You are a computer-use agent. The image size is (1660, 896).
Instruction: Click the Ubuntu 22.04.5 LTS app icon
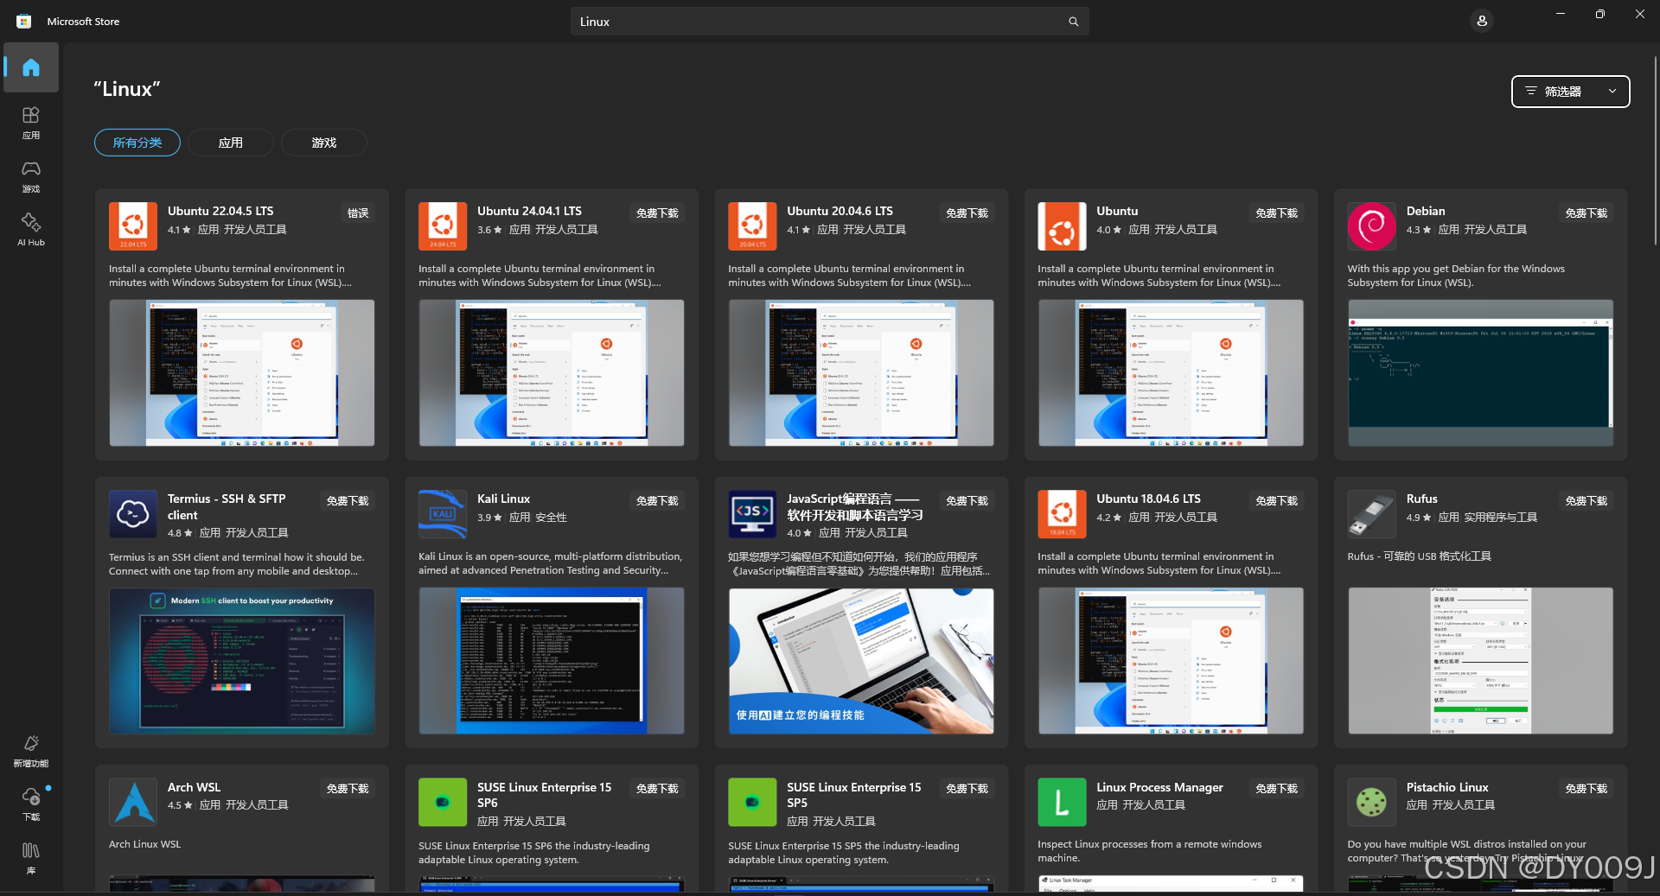133,226
